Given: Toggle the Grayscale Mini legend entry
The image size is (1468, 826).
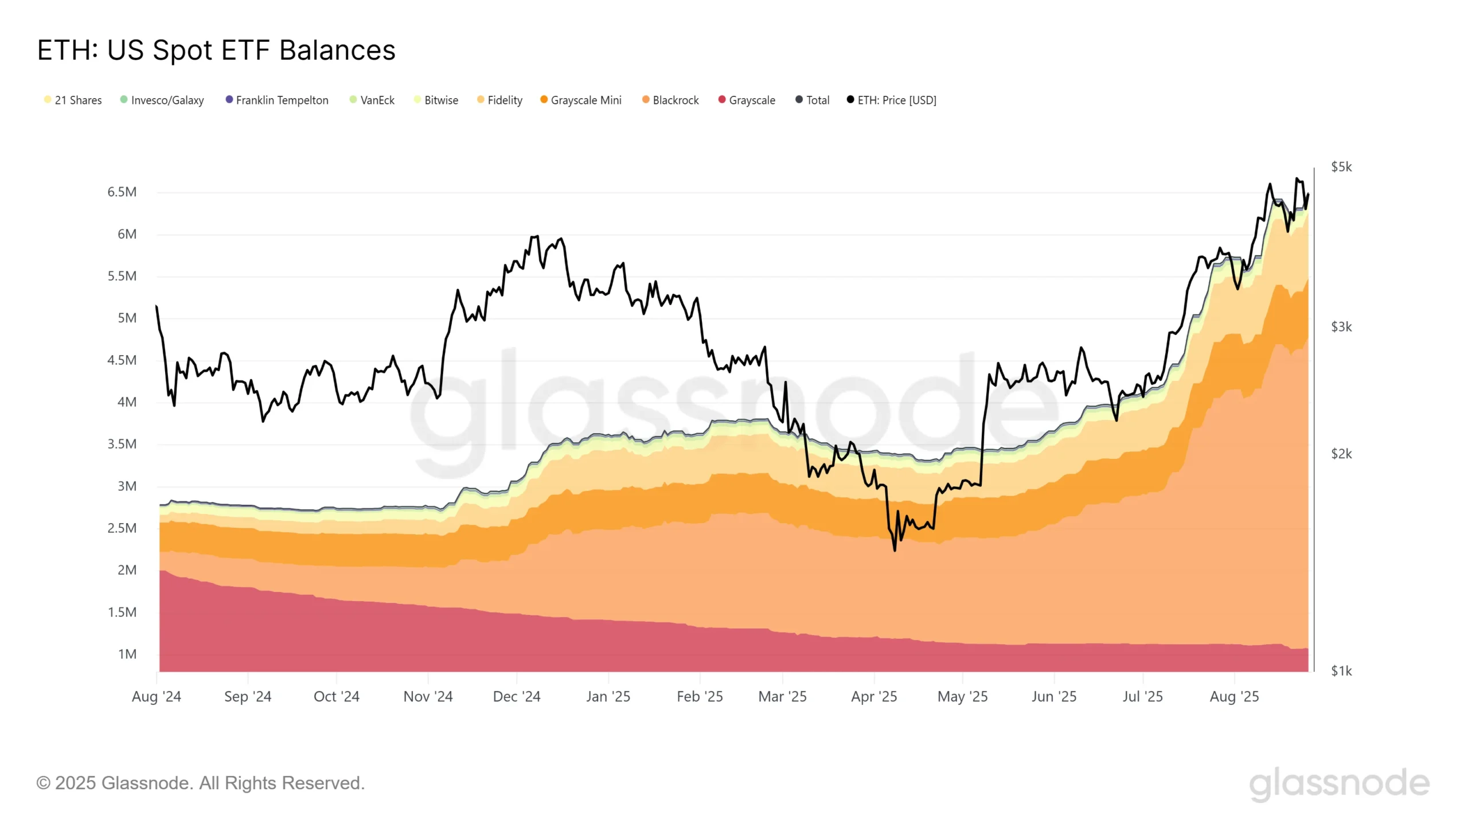Looking at the screenshot, I should [581, 100].
